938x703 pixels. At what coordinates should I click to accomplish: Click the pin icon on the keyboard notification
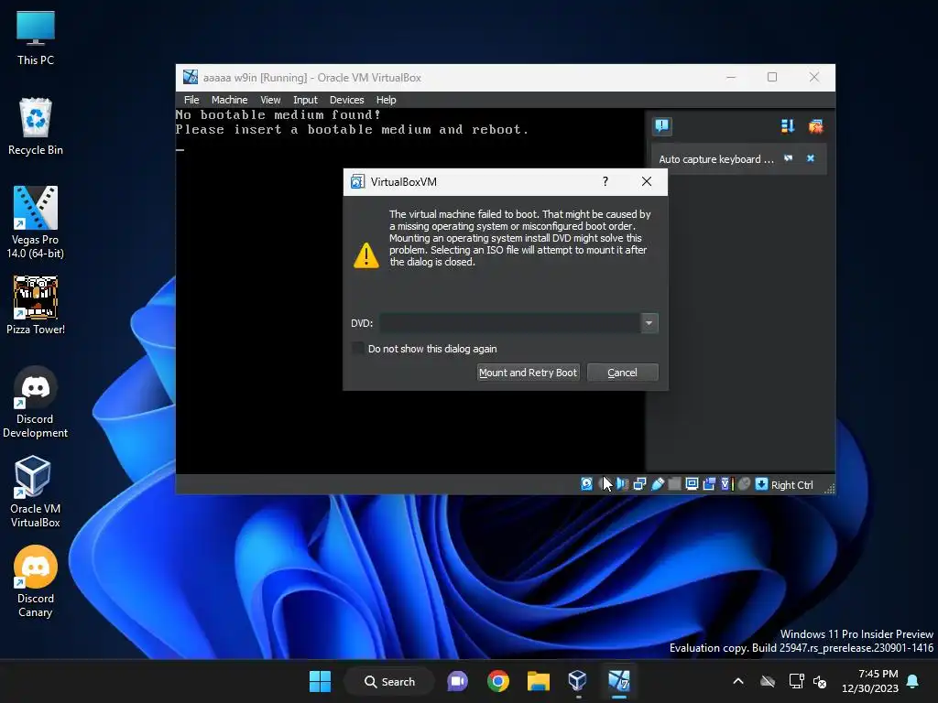[789, 158]
